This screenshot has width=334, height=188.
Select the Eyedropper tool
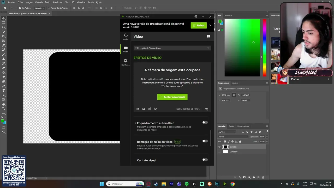point(4,45)
